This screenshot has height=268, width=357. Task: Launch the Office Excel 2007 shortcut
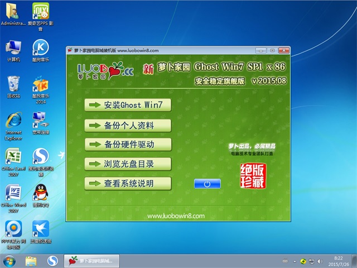pyautogui.click(x=13, y=162)
